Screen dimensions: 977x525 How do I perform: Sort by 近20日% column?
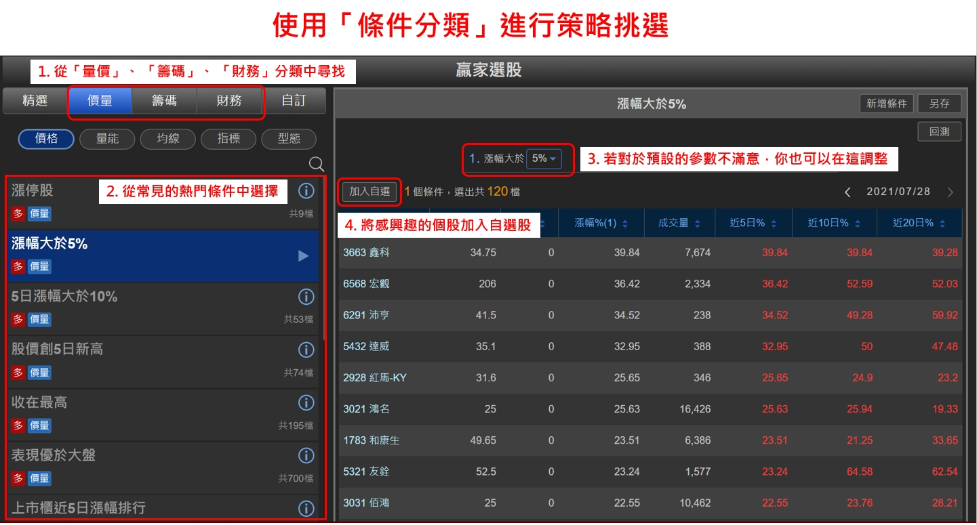[918, 224]
